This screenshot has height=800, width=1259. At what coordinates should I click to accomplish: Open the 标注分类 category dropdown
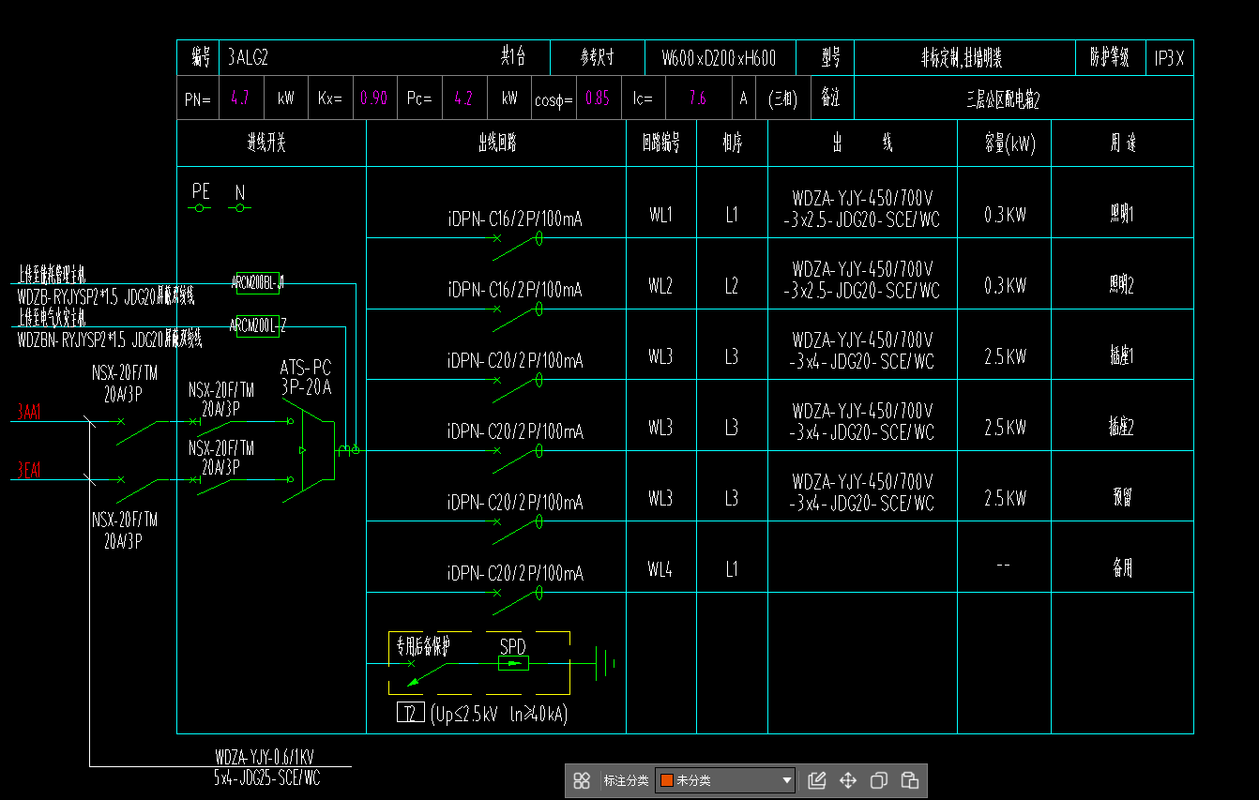coord(724,780)
